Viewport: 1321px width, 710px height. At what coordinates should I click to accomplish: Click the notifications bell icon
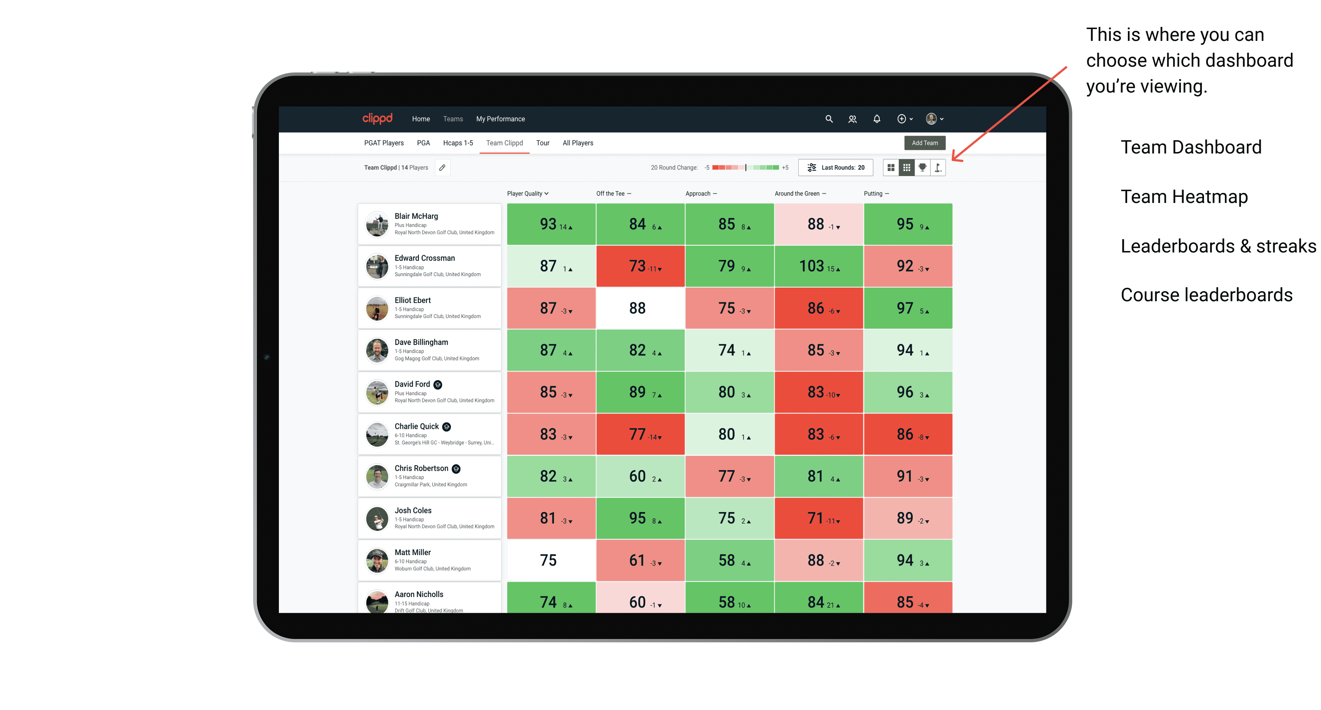pyautogui.click(x=877, y=119)
